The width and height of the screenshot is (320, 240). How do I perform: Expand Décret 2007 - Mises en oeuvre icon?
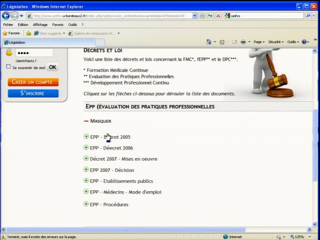[x=86, y=158]
